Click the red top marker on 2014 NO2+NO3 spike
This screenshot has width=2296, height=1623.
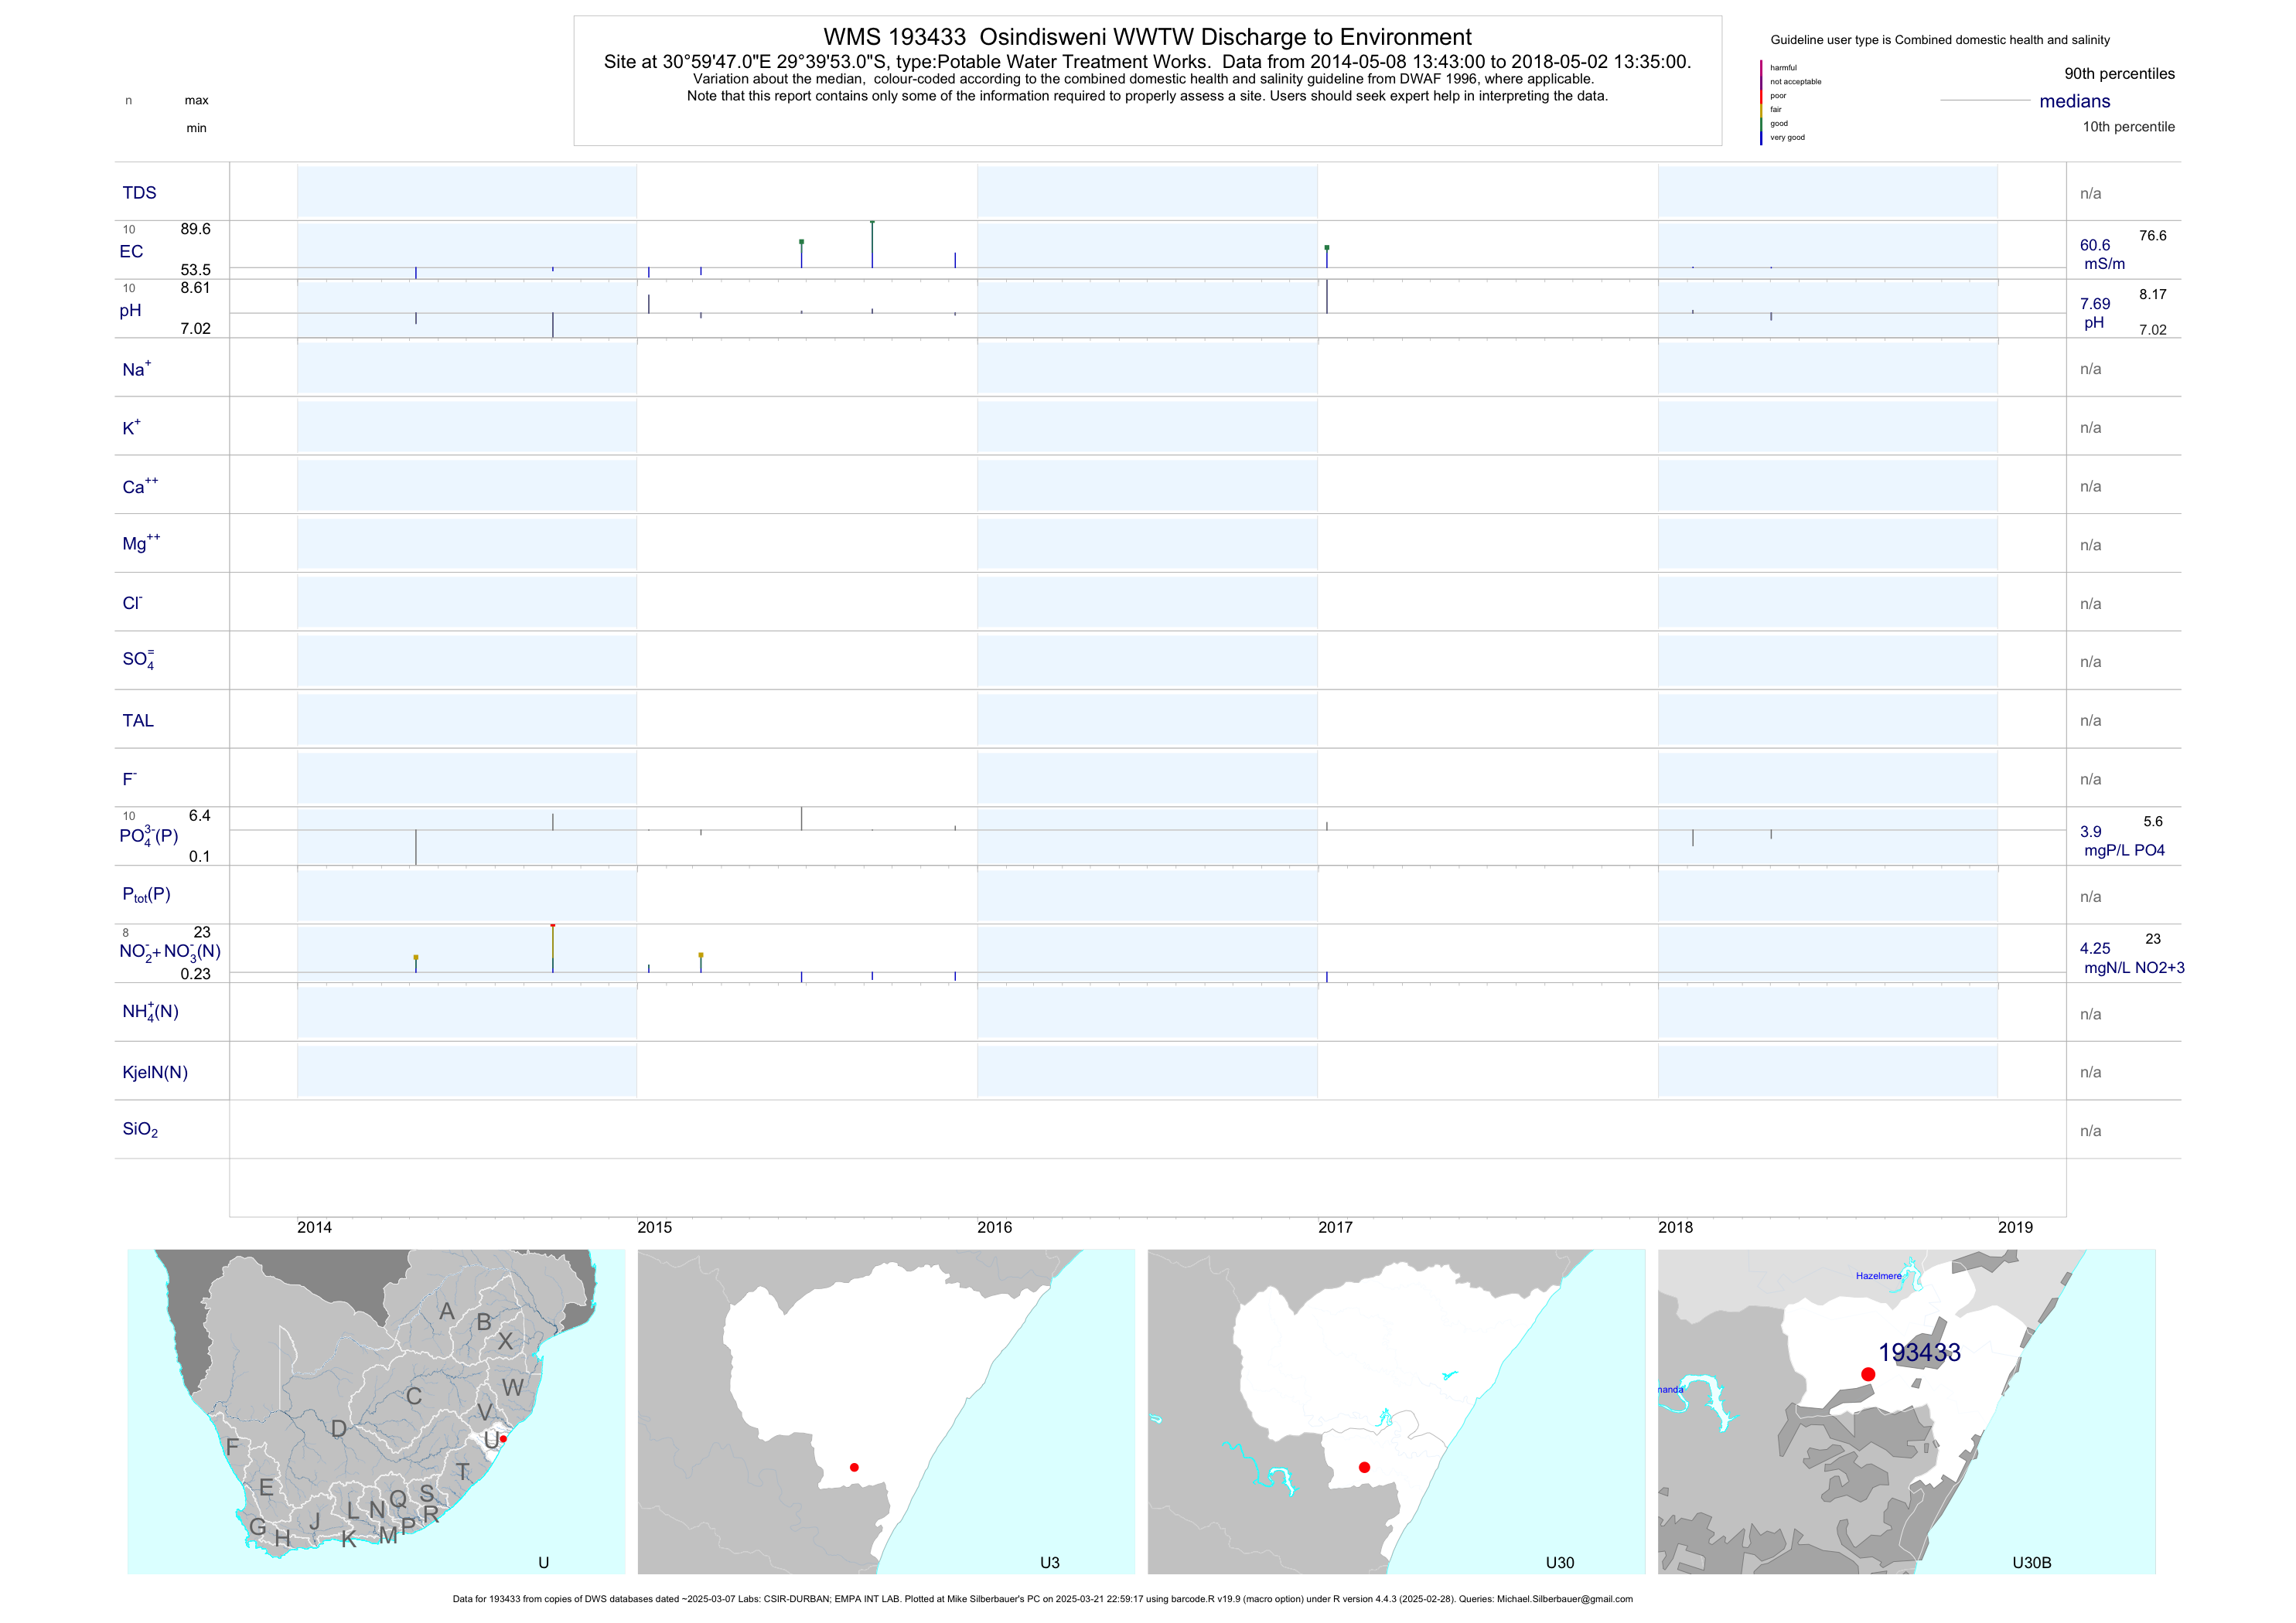[553, 927]
